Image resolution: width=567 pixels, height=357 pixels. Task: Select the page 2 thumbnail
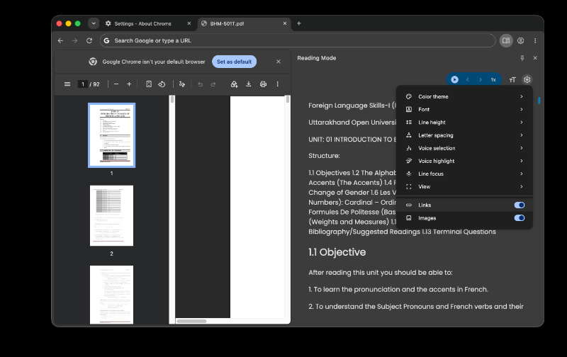[x=111, y=216]
